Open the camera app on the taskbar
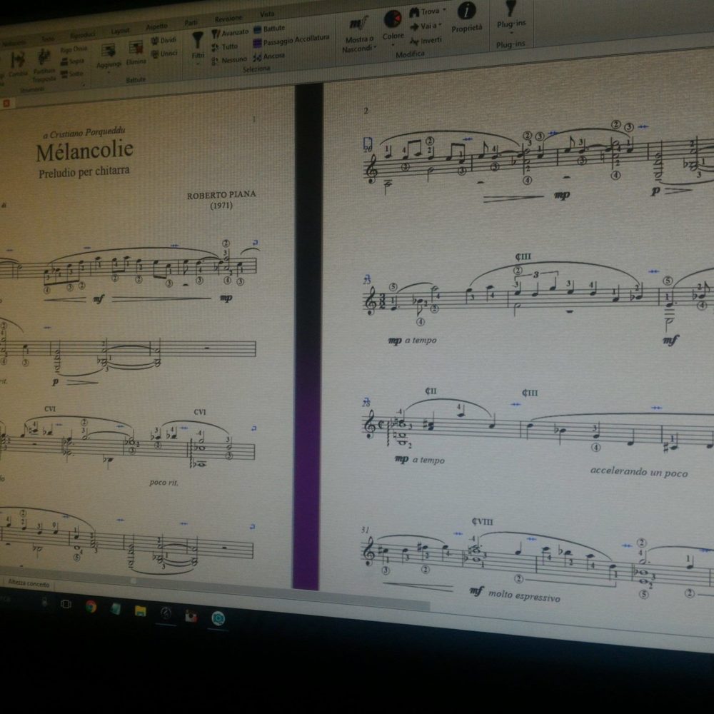 pyautogui.click(x=191, y=615)
